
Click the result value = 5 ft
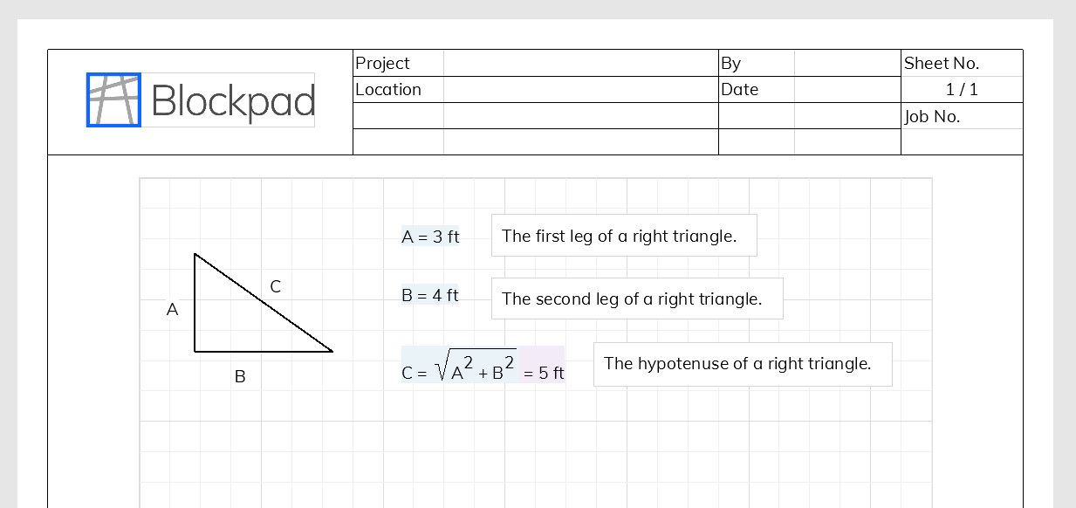coord(544,373)
